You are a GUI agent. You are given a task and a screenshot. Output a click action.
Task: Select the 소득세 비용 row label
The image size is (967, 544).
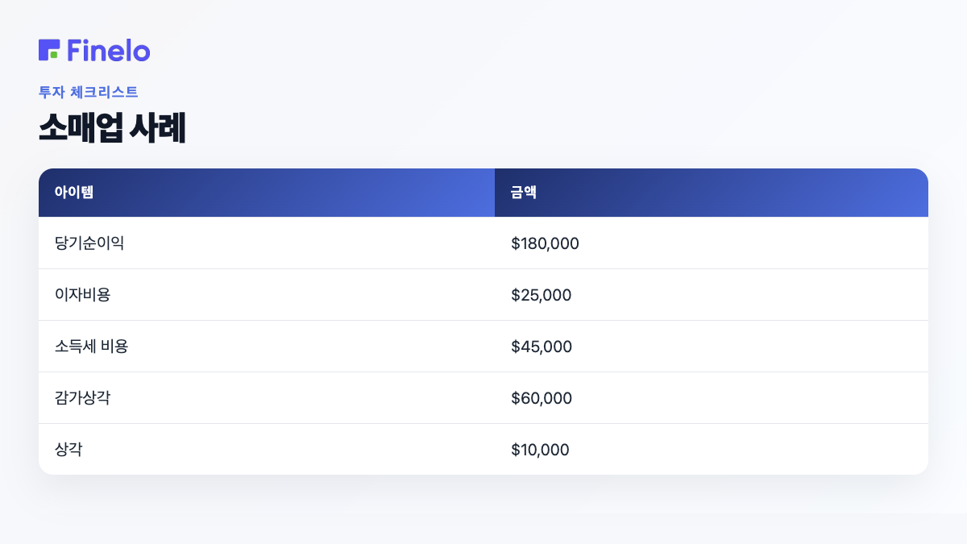tap(92, 346)
